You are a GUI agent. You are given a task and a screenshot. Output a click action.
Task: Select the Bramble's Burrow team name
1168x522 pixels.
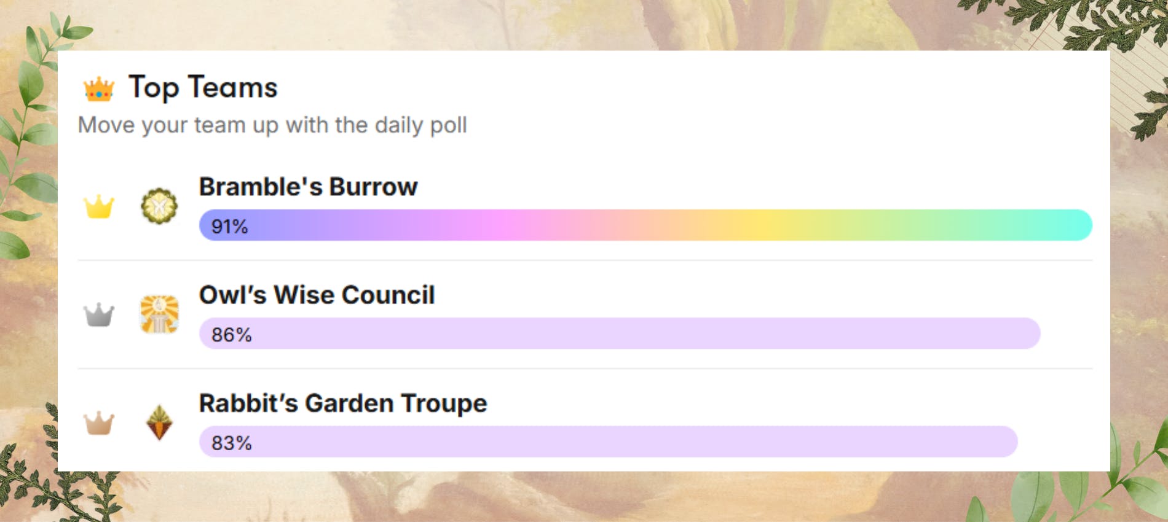[x=308, y=187]
